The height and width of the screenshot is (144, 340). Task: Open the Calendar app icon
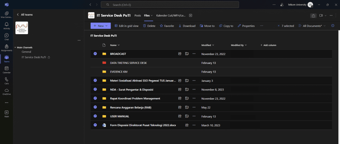click(7, 70)
